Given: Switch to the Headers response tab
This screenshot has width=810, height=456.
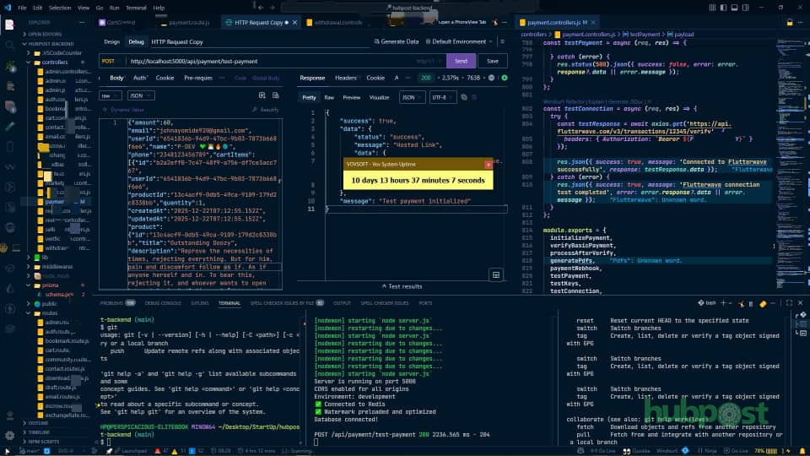Looking at the screenshot, I should [x=346, y=78].
